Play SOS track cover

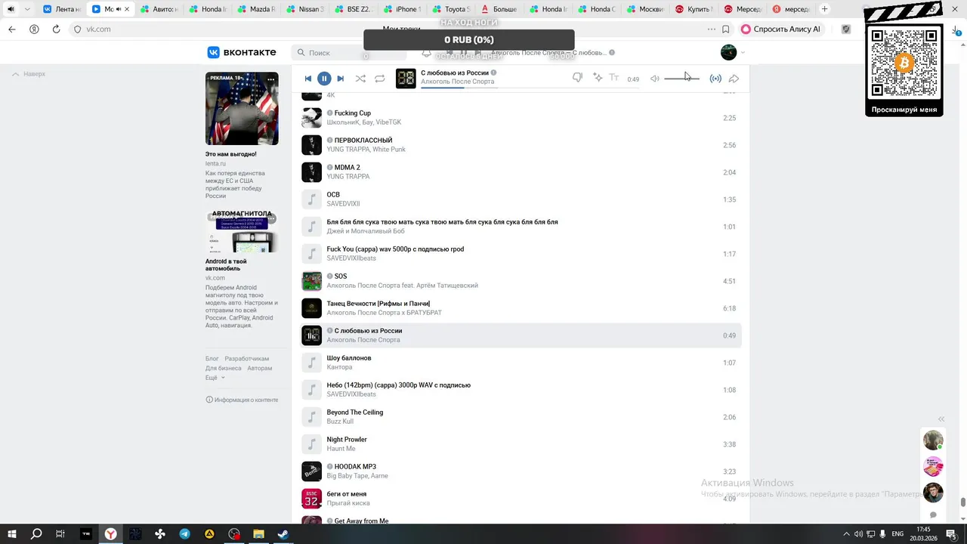pos(312,281)
